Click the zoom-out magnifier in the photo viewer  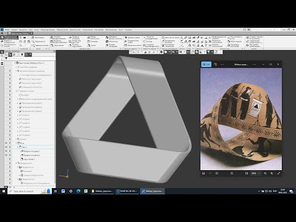(x=265, y=173)
